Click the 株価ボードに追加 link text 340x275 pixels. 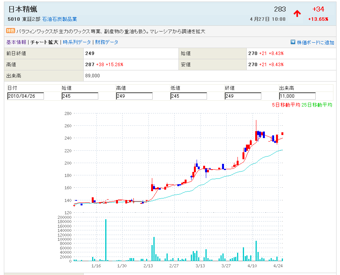tap(315, 42)
